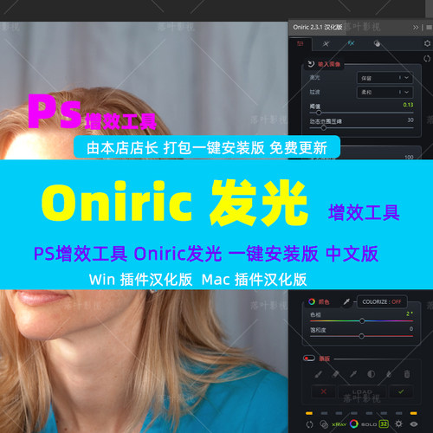Viewport: 433px width, 433px height.
Task: Click the input image section icon
Action: pos(311,64)
